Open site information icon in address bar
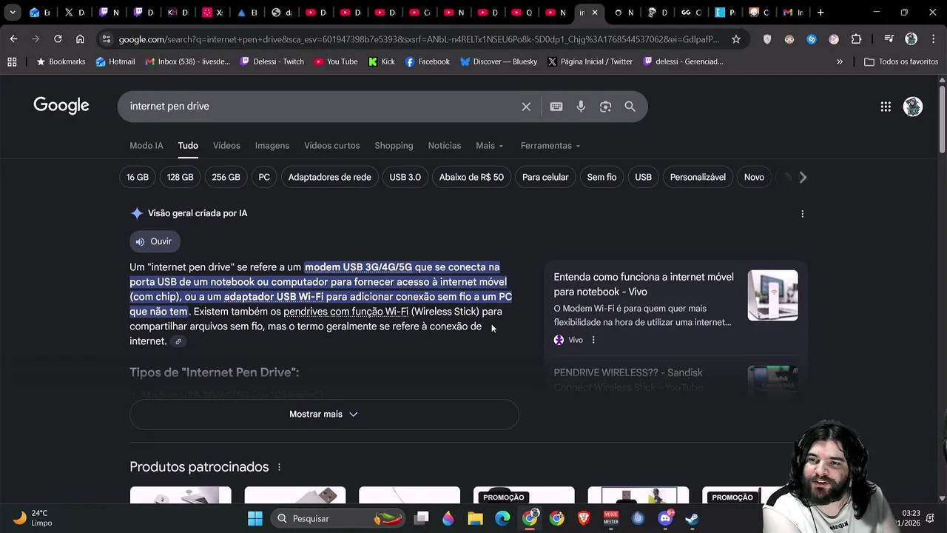This screenshot has width=947, height=533. (x=107, y=39)
